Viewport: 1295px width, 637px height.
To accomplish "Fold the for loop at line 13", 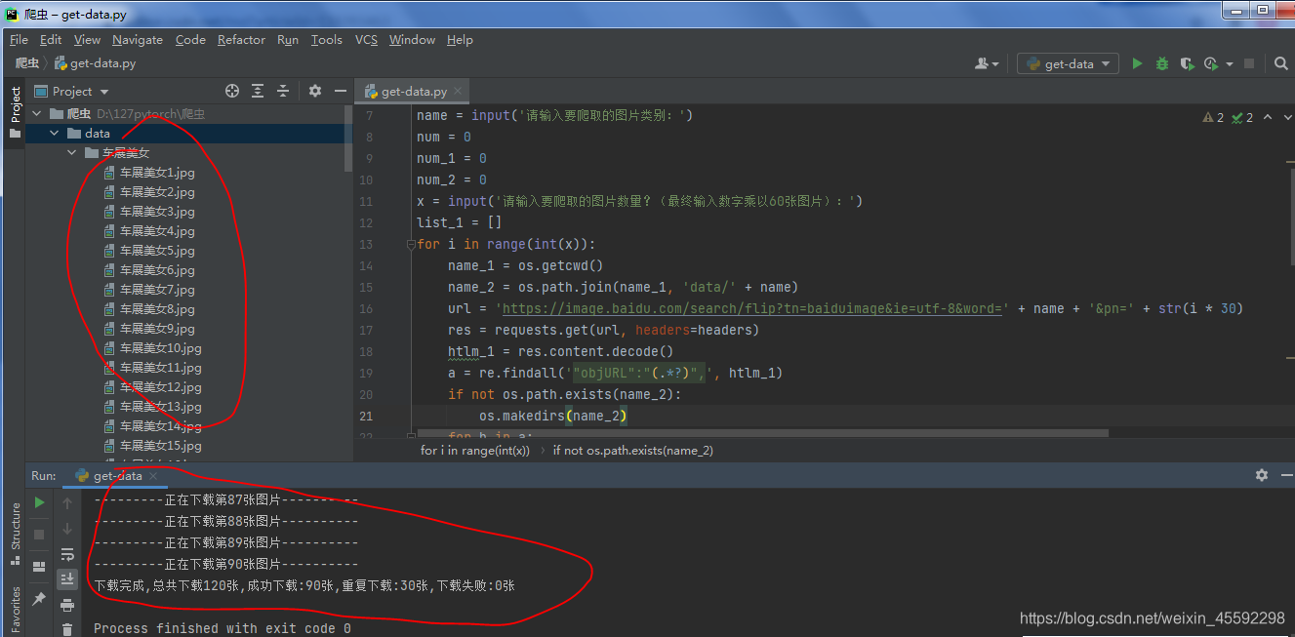I will (412, 244).
